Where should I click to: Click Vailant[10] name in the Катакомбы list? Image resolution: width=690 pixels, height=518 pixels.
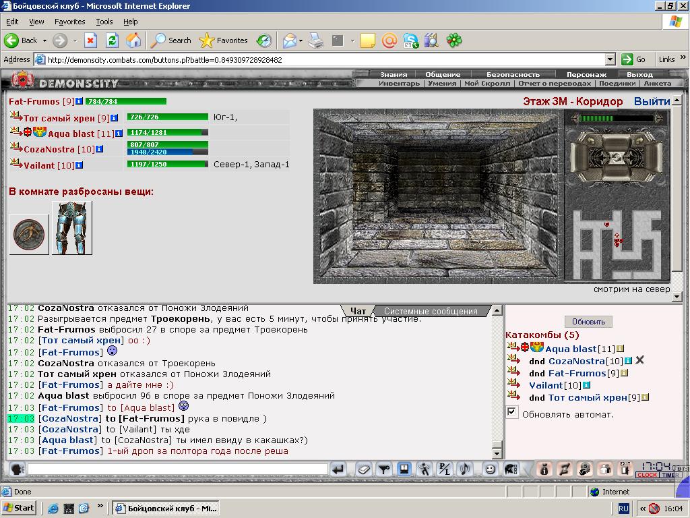tap(555, 385)
